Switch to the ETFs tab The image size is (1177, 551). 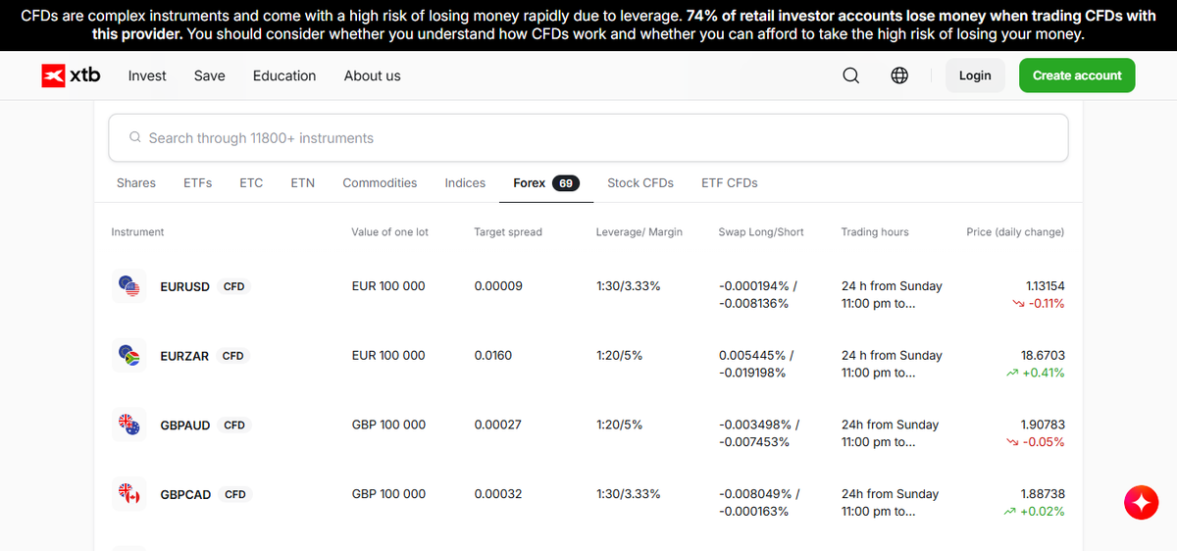pos(197,183)
